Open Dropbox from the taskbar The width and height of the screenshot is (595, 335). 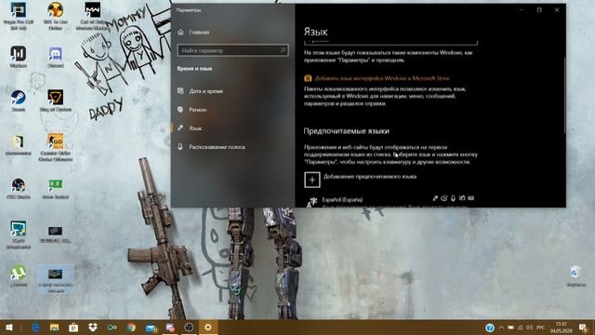(x=93, y=328)
